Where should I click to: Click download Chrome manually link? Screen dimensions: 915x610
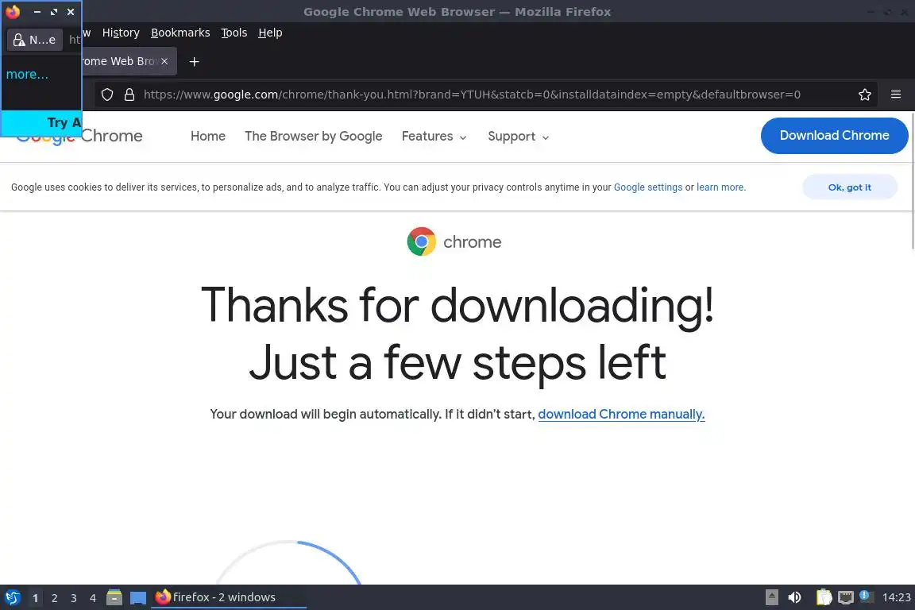621,415
